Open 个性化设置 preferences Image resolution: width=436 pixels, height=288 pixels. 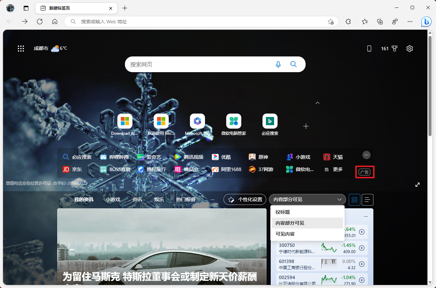(x=244, y=199)
